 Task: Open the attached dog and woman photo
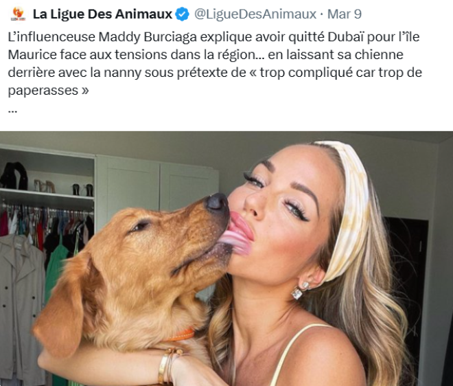[x=226, y=259]
